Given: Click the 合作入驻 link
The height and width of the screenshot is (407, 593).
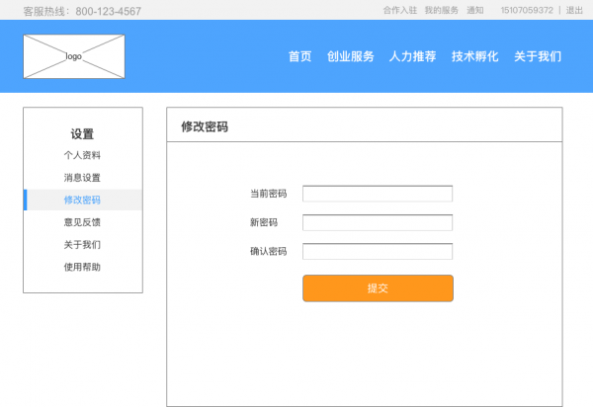Looking at the screenshot, I should (399, 10).
